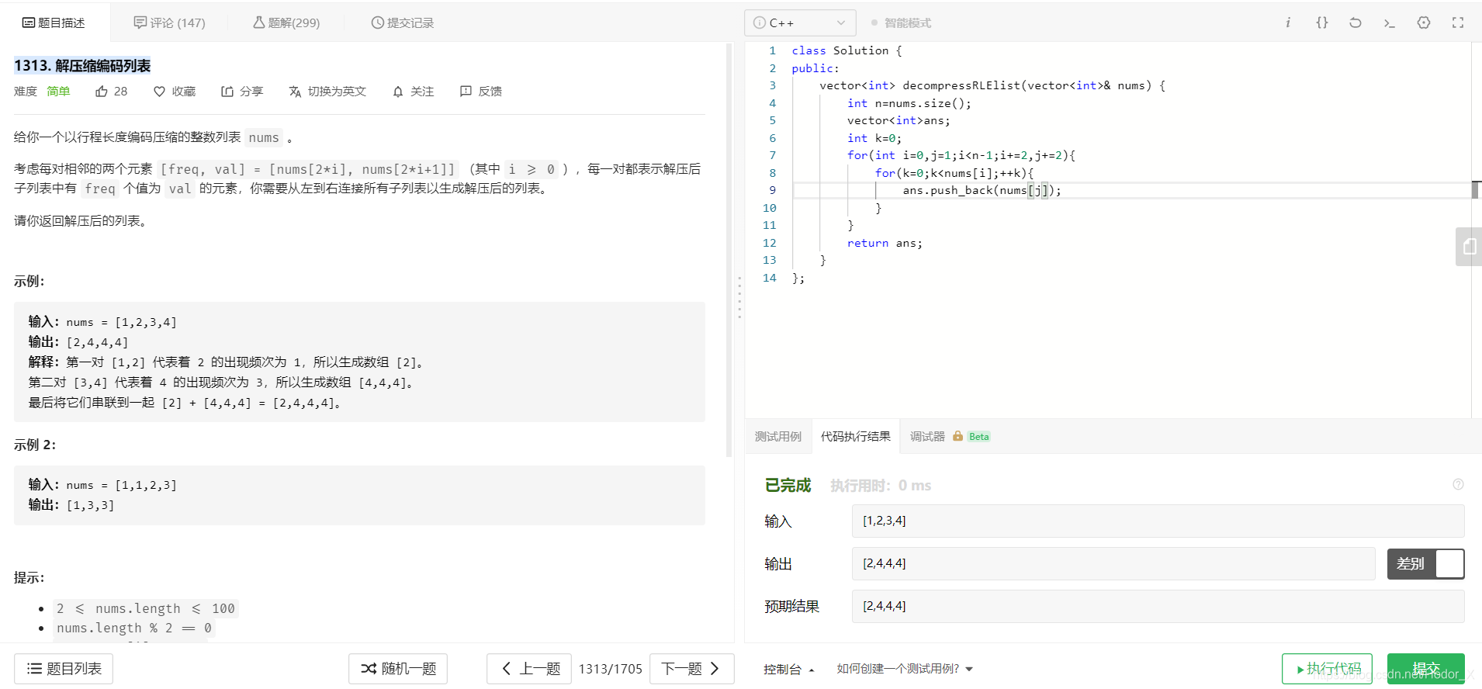The image size is (1482, 689).
Task: Select the 测试用例 tab
Action: click(x=778, y=437)
